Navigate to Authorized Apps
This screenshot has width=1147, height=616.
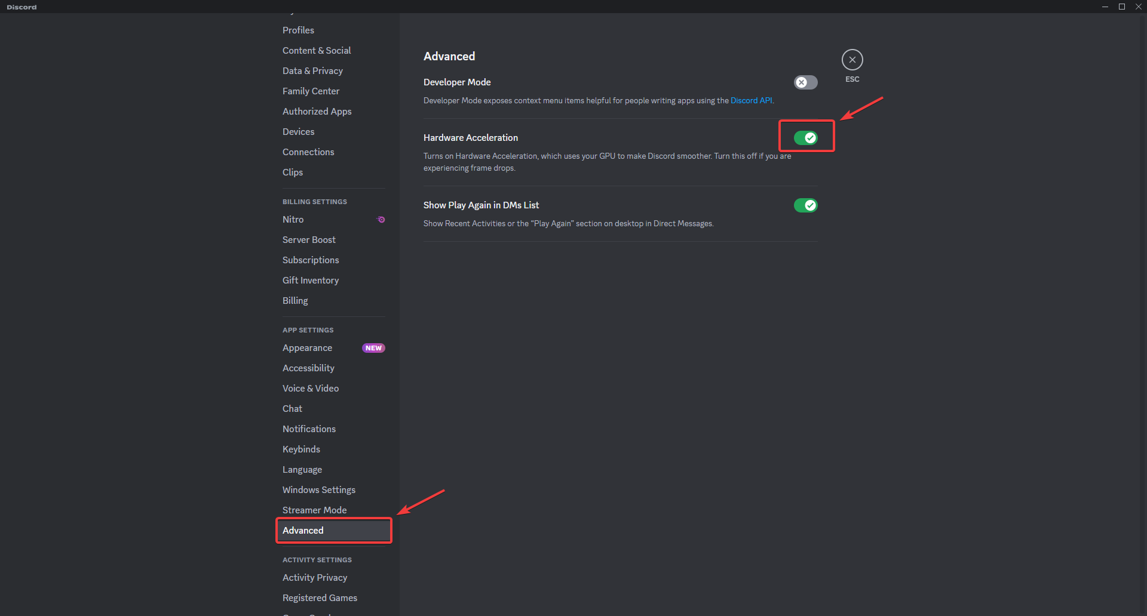[317, 112]
